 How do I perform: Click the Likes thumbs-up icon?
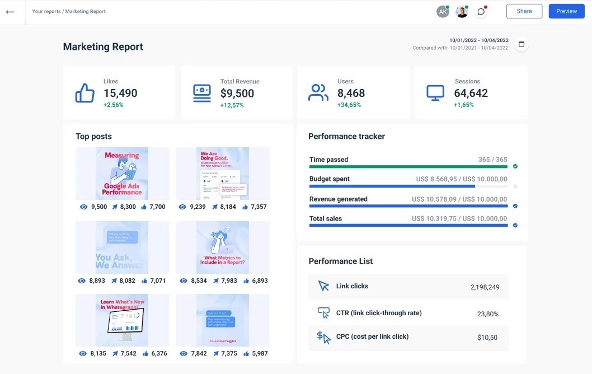84,93
